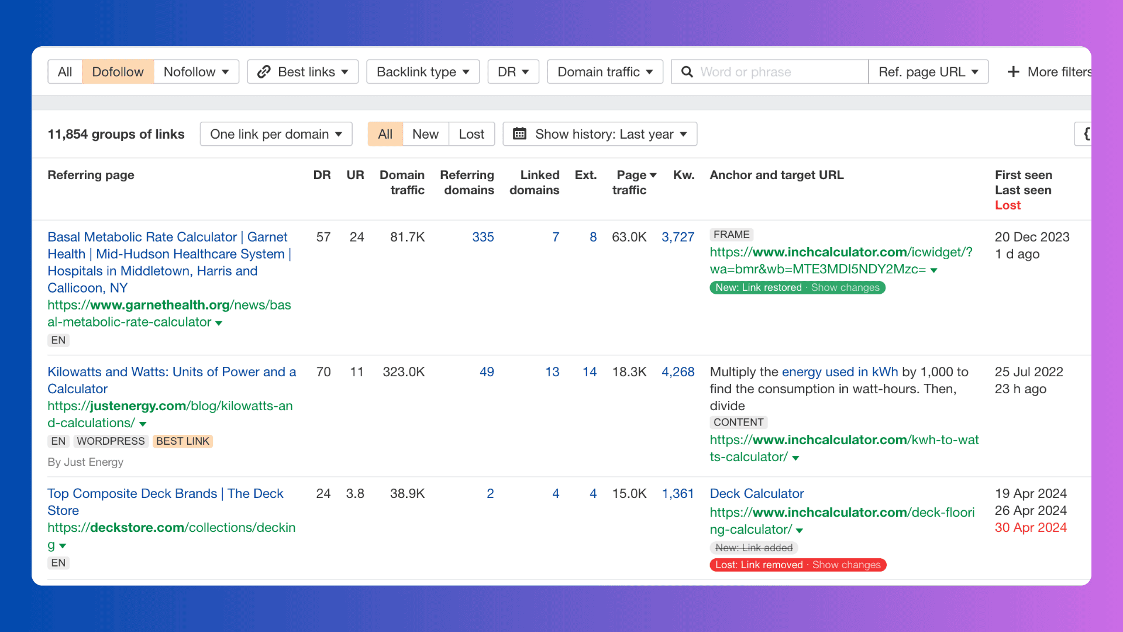Click the BEST LINK badge
Viewport: 1123px width, 632px height.
pos(182,441)
